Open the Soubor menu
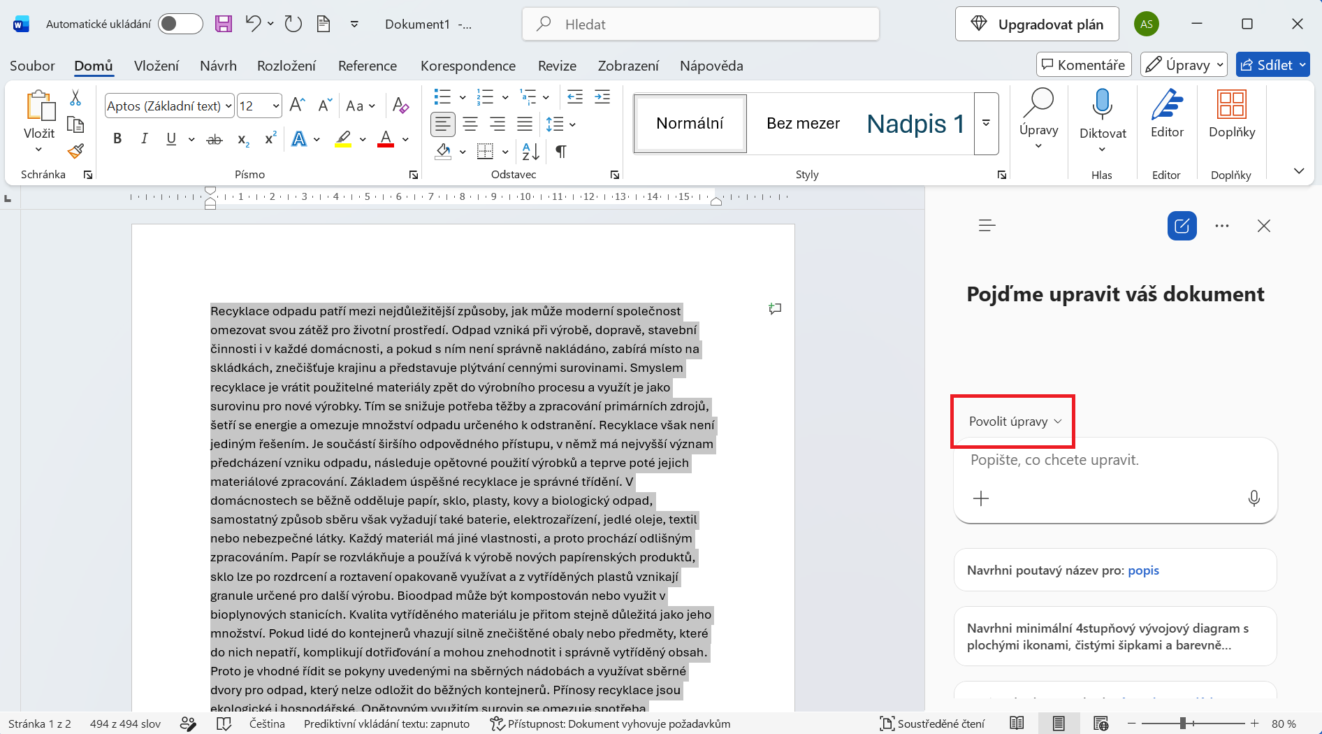 [x=32, y=66]
